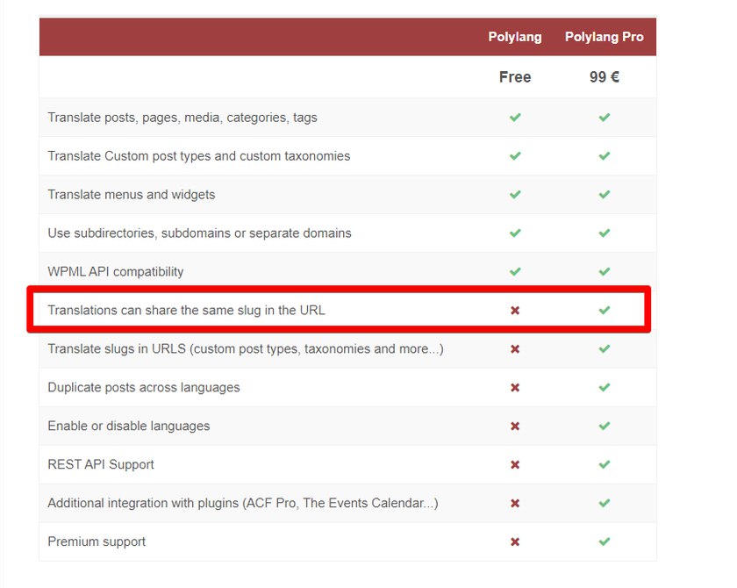Click Pro checkmark for subdirectories row
Viewport: 737px width, 588px height.
(605, 233)
